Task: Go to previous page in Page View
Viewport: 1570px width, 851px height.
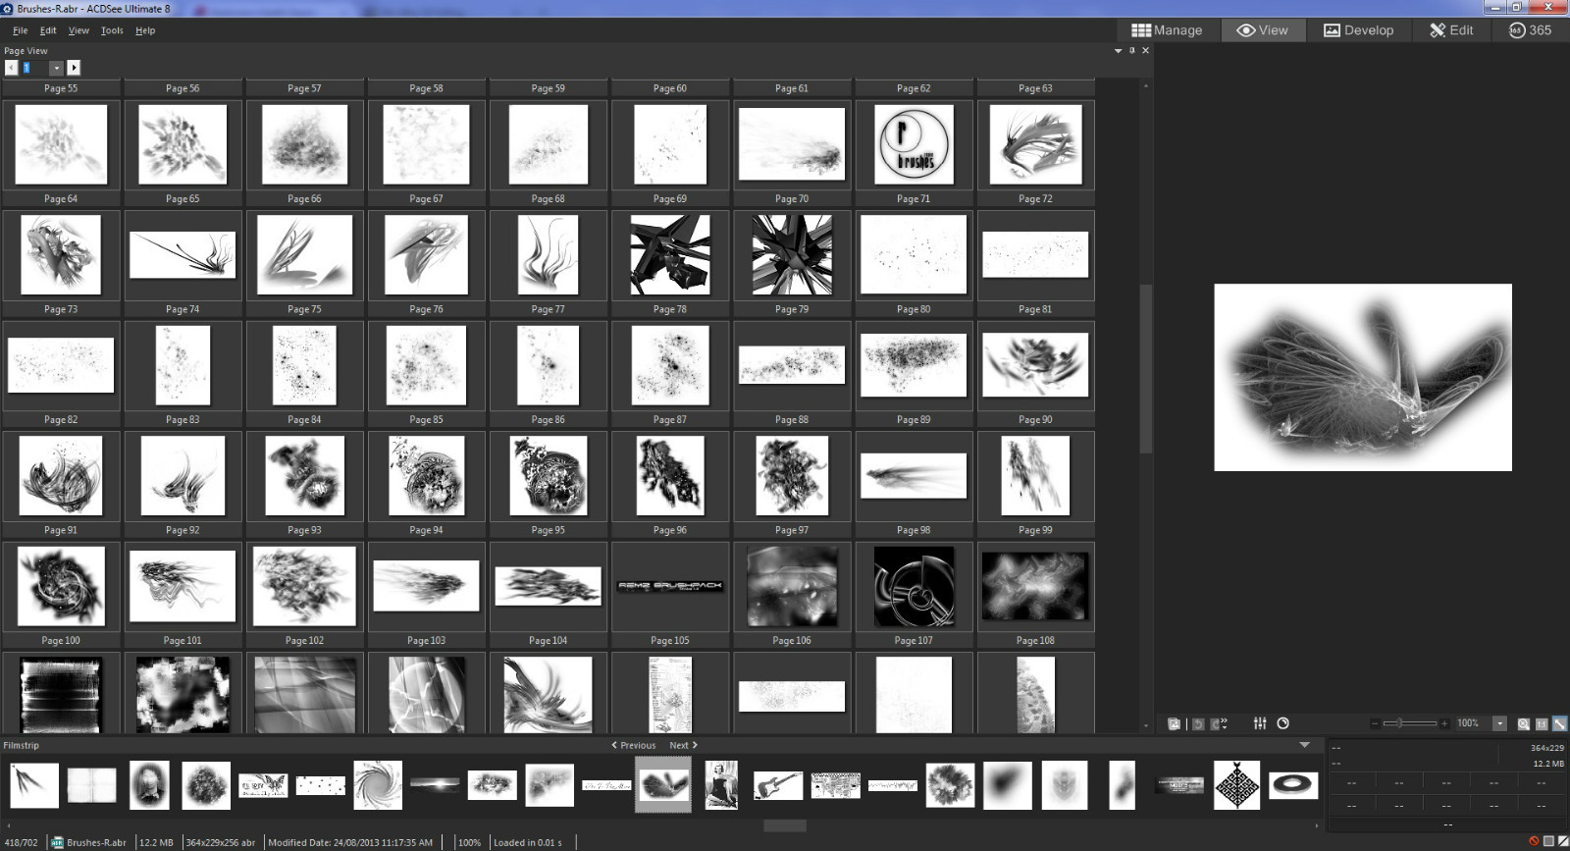Action: tap(11, 68)
